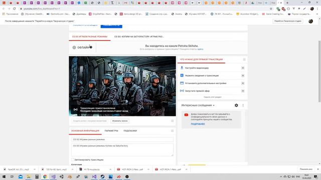The height and width of the screenshot is (180, 321).
Task: Select the Параметры tab
Action: click(111, 131)
